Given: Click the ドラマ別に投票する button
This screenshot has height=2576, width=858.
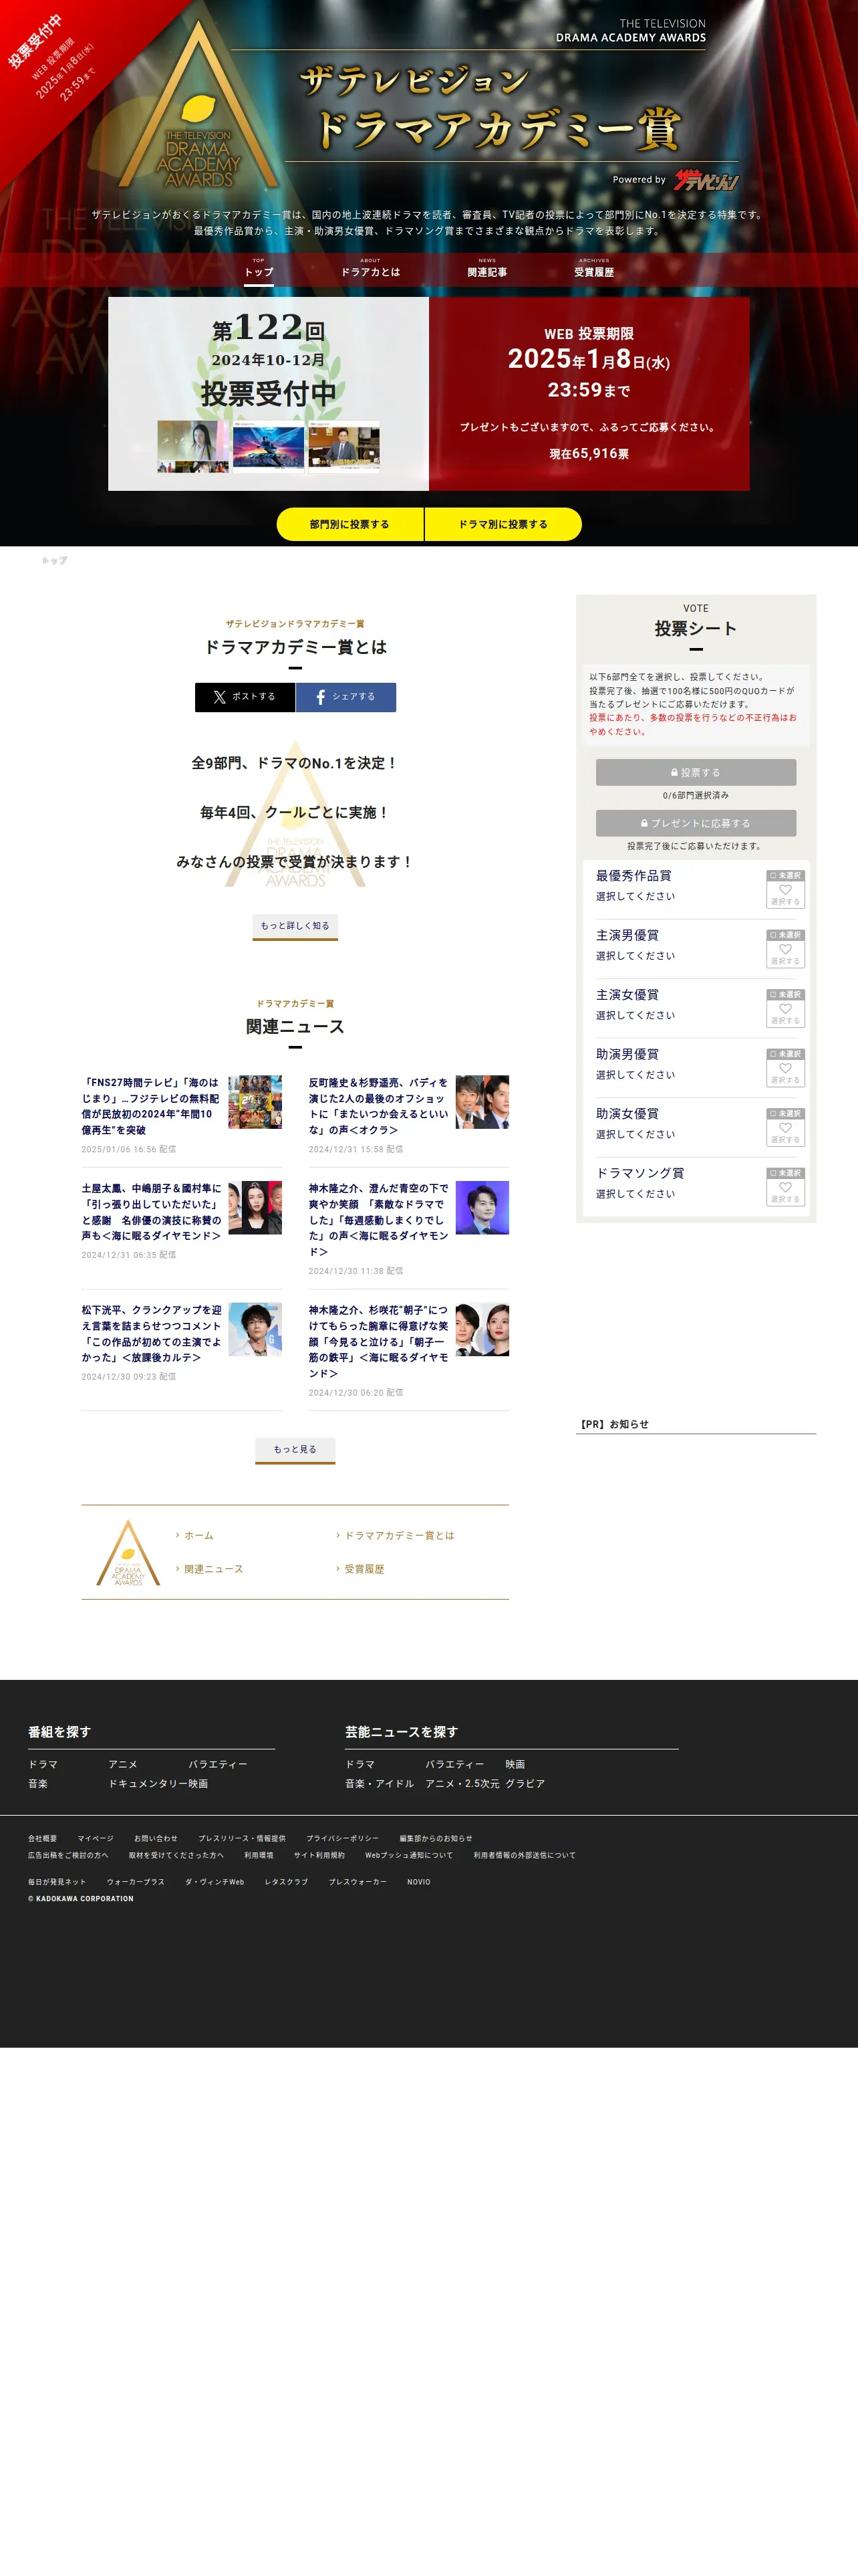Looking at the screenshot, I should 503,524.
